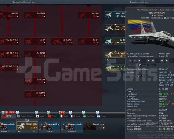
Task: Click the "Rank: VIII" text
Action: [145, 18]
